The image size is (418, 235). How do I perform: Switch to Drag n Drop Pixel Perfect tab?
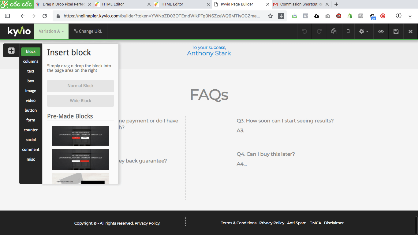point(63,4)
